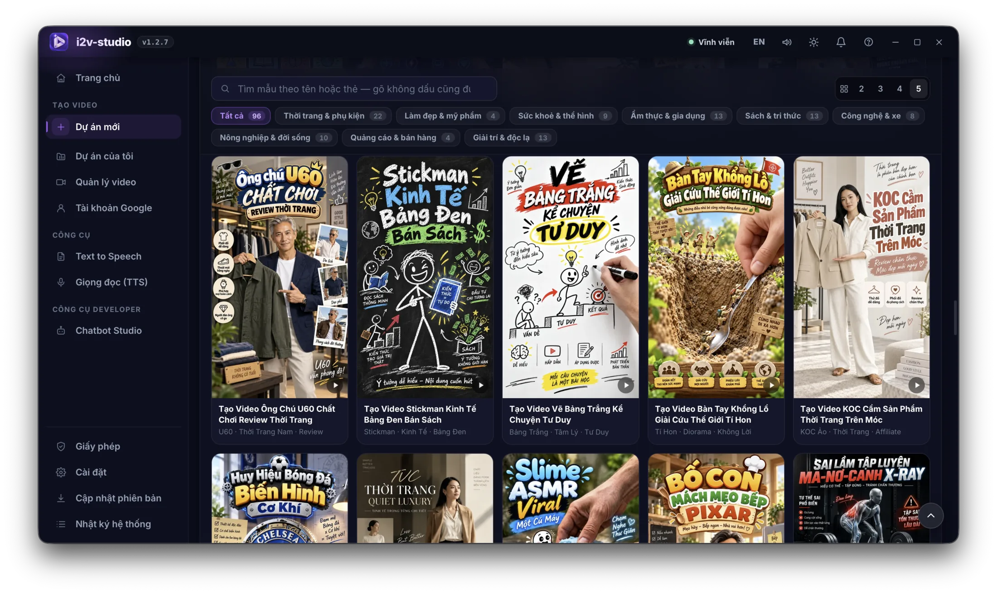Open Nhật ký hệ thống
Screen dimensions: 997x594
click(x=113, y=524)
